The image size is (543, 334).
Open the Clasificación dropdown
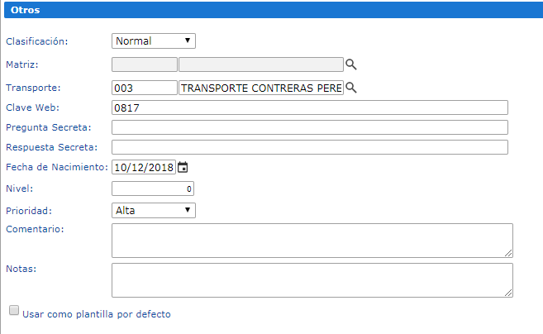click(x=154, y=41)
